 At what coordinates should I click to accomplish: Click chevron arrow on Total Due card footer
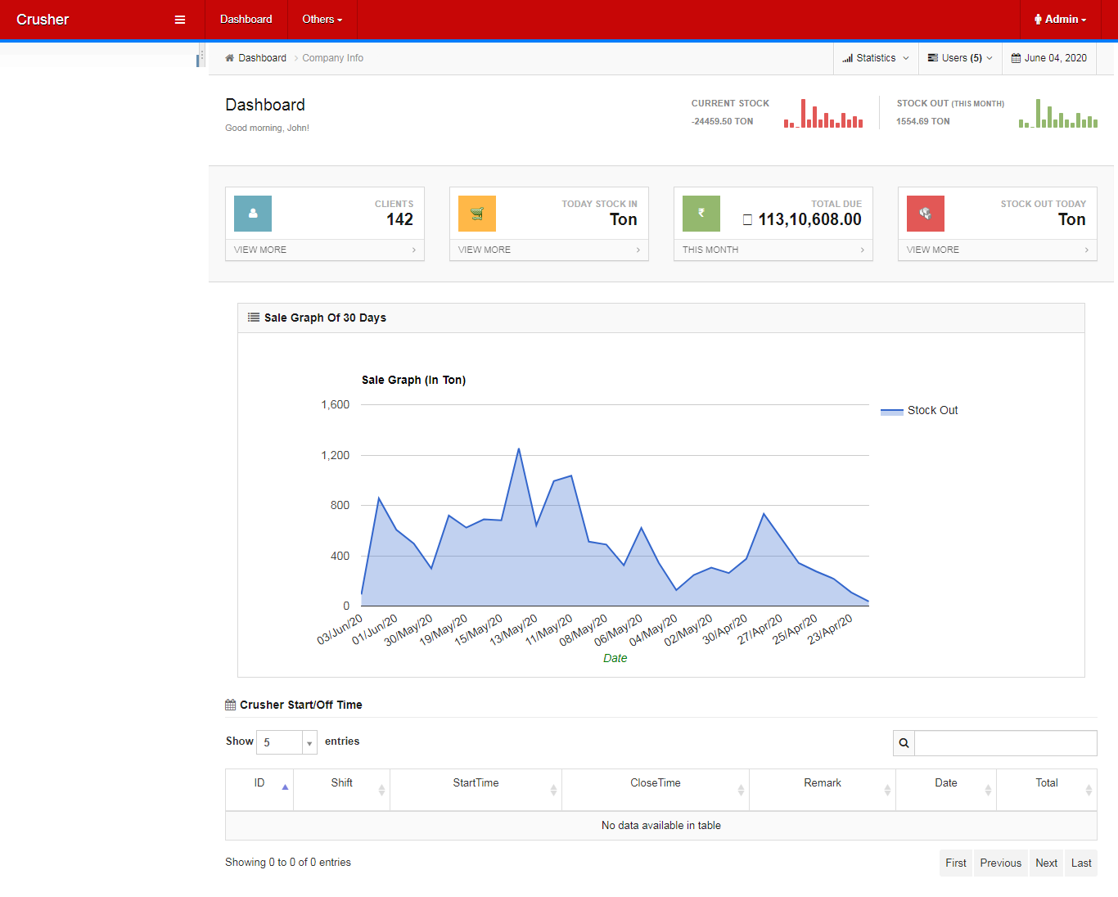(863, 250)
